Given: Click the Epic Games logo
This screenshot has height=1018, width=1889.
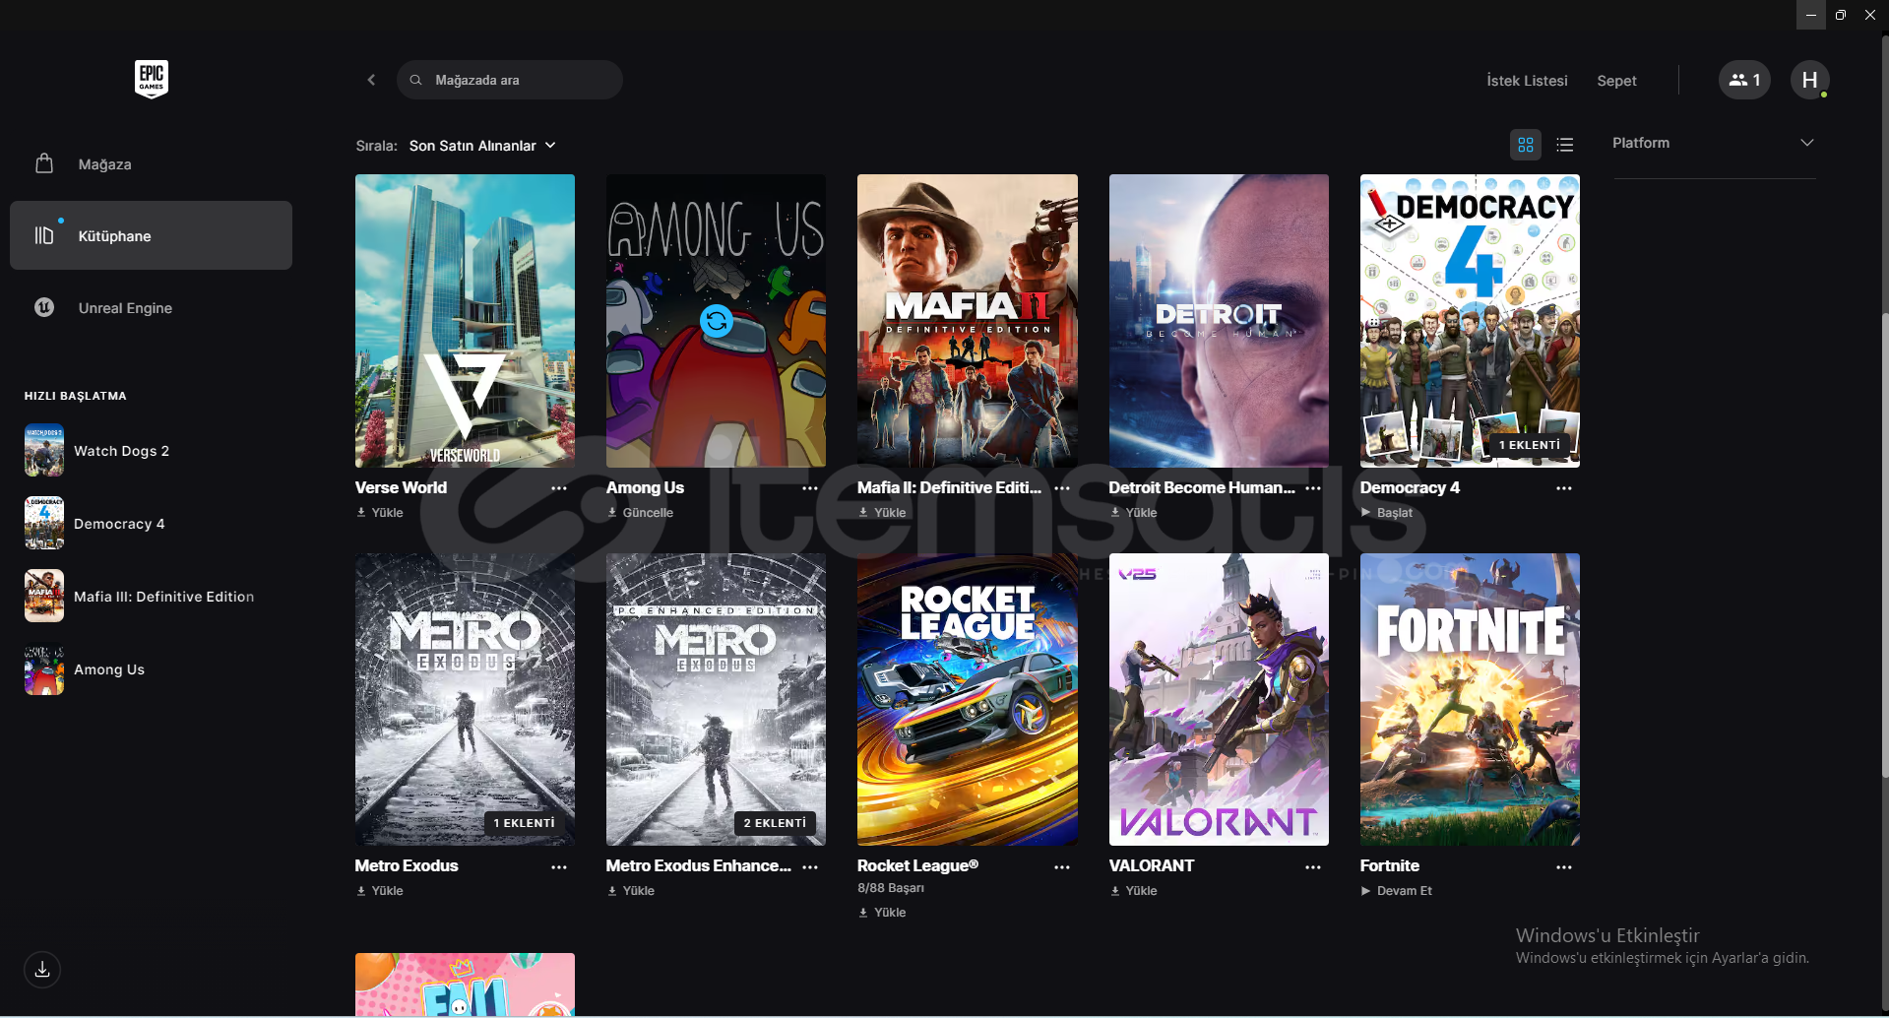Looking at the screenshot, I should (152, 79).
